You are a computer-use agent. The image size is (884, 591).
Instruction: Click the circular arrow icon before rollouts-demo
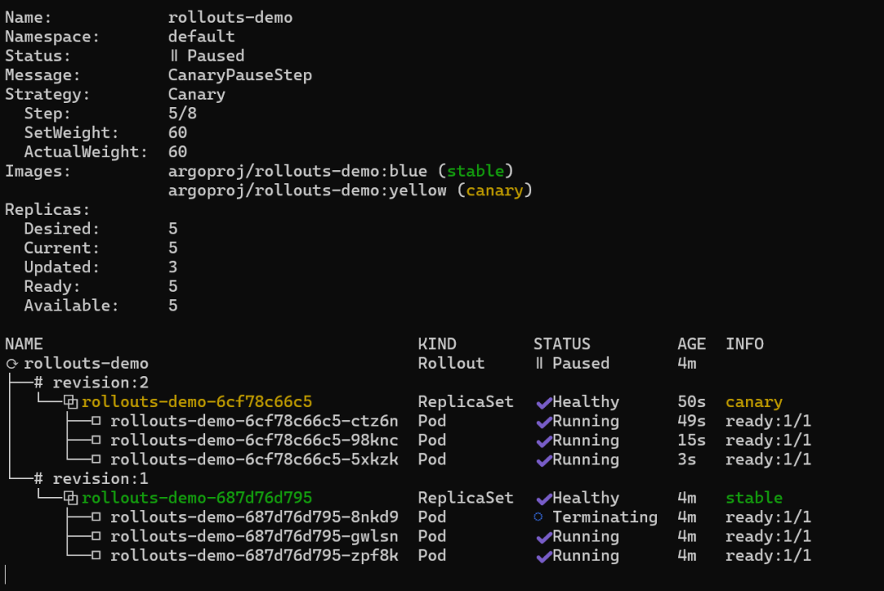(x=11, y=364)
